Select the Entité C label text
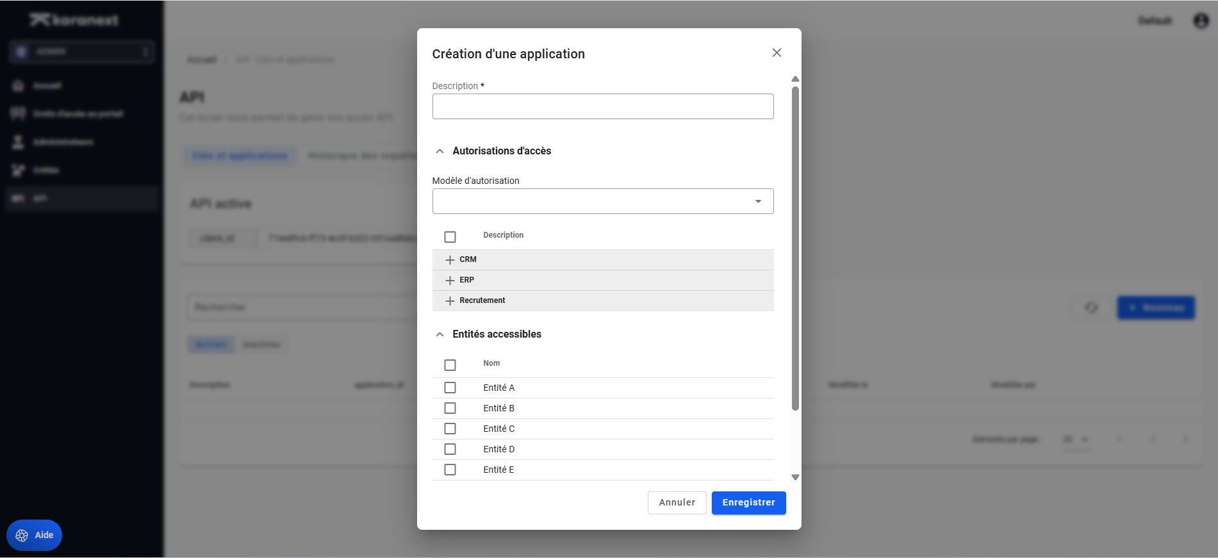1218x558 pixels. (x=498, y=429)
